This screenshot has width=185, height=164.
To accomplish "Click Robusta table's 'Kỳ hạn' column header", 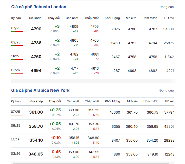I will [16, 18].
